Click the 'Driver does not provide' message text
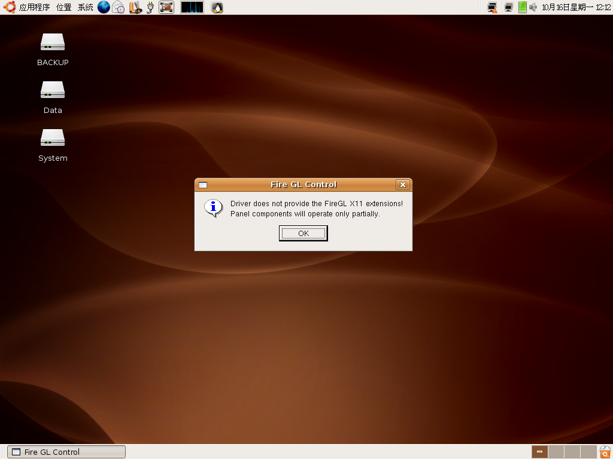 pyautogui.click(x=316, y=204)
